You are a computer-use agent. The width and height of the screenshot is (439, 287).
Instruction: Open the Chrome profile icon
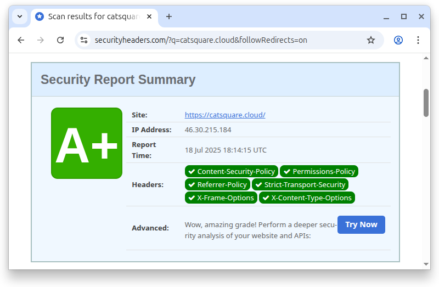398,40
